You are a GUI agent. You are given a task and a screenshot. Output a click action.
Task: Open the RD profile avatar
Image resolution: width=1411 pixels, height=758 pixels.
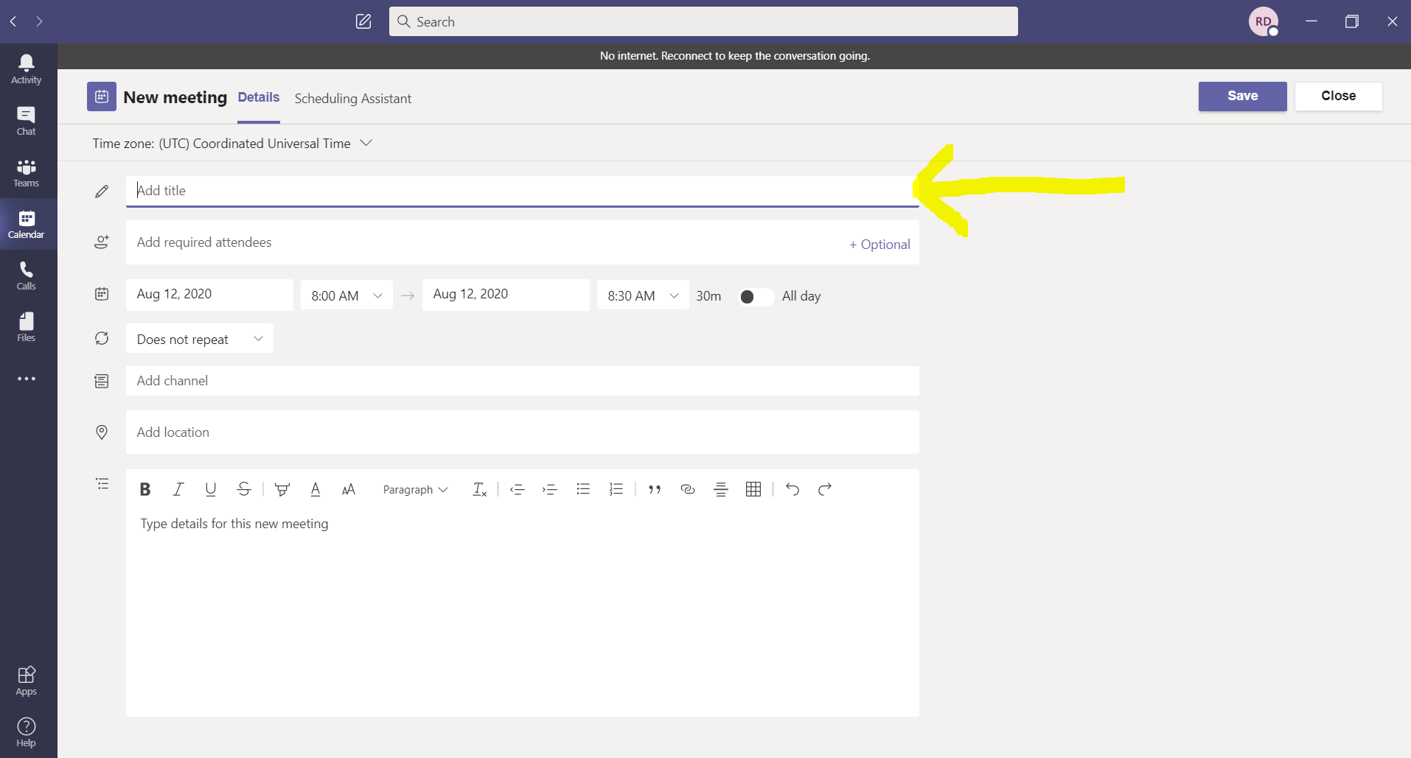tap(1263, 21)
